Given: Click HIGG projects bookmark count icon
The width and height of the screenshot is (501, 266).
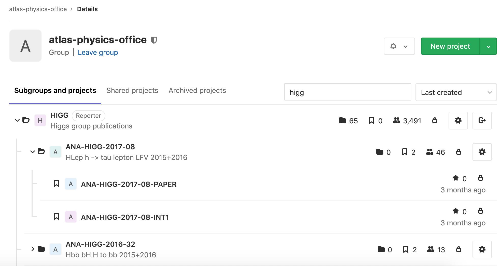Looking at the screenshot, I should [x=372, y=120].
